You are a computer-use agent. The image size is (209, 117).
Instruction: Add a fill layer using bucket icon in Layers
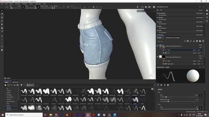tap(194, 41)
